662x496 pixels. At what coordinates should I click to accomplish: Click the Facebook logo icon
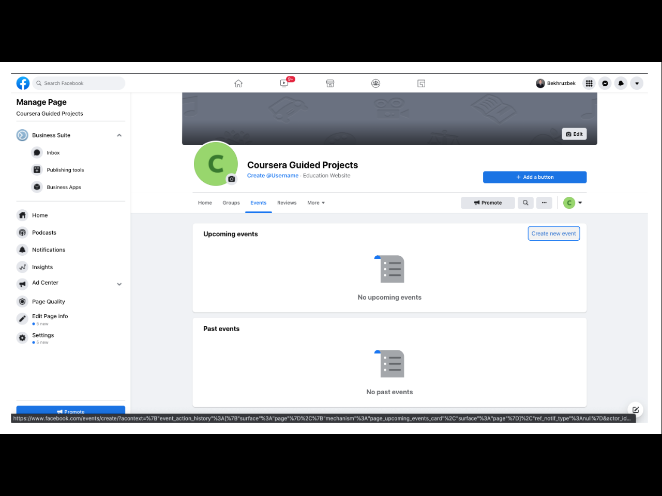[x=23, y=83]
